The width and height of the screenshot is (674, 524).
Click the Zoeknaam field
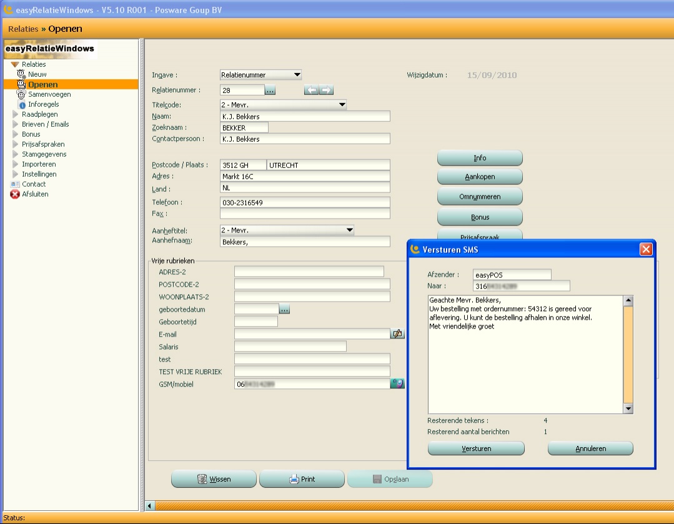[x=244, y=127]
